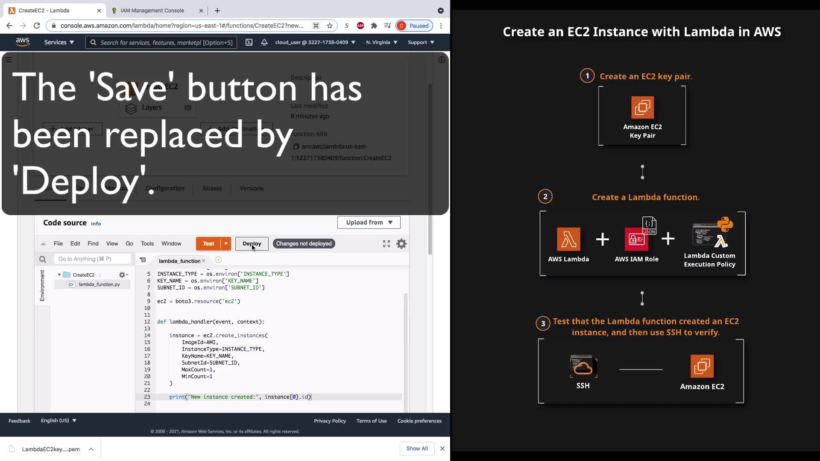Open the Tools menu in editor
This screenshot has height=461, width=820.
(x=147, y=244)
